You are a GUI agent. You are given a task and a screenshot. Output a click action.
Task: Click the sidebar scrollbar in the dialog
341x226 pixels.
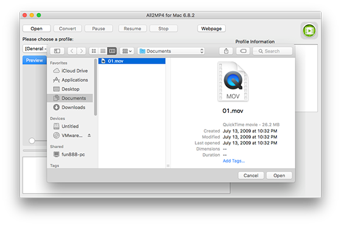[x=96, y=87]
